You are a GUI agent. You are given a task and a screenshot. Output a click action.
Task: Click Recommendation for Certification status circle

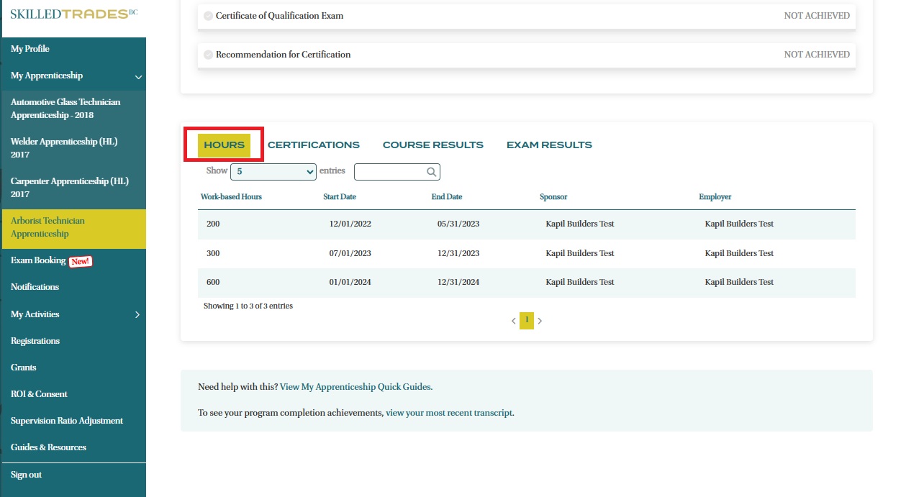click(x=208, y=55)
